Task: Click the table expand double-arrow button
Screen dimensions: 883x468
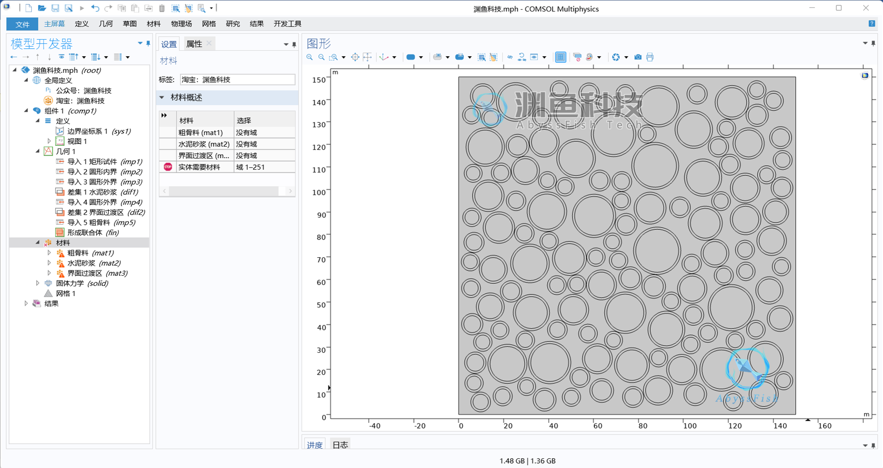Action: (164, 115)
